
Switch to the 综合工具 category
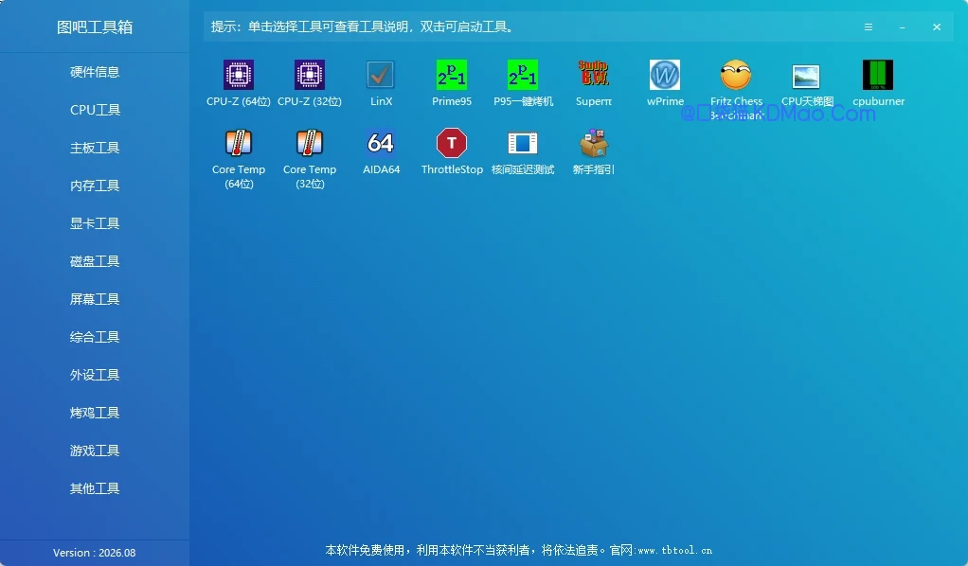pyautogui.click(x=95, y=337)
